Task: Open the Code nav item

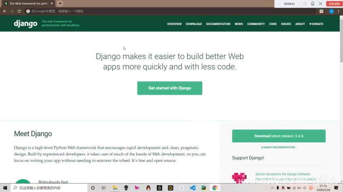Action: pyautogui.click(x=273, y=24)
